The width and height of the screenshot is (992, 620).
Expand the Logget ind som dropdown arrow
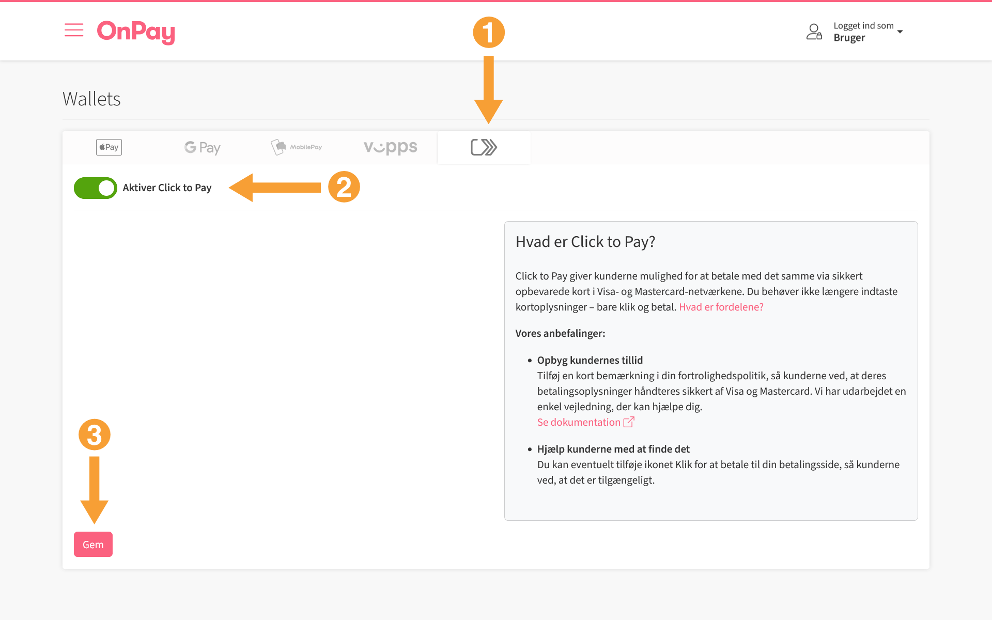(900, 32)
